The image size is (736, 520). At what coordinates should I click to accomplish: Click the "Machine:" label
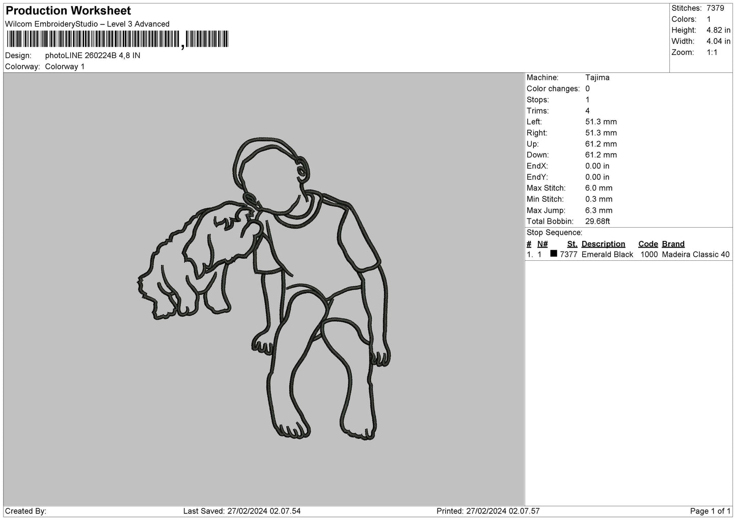click(542, 78)
